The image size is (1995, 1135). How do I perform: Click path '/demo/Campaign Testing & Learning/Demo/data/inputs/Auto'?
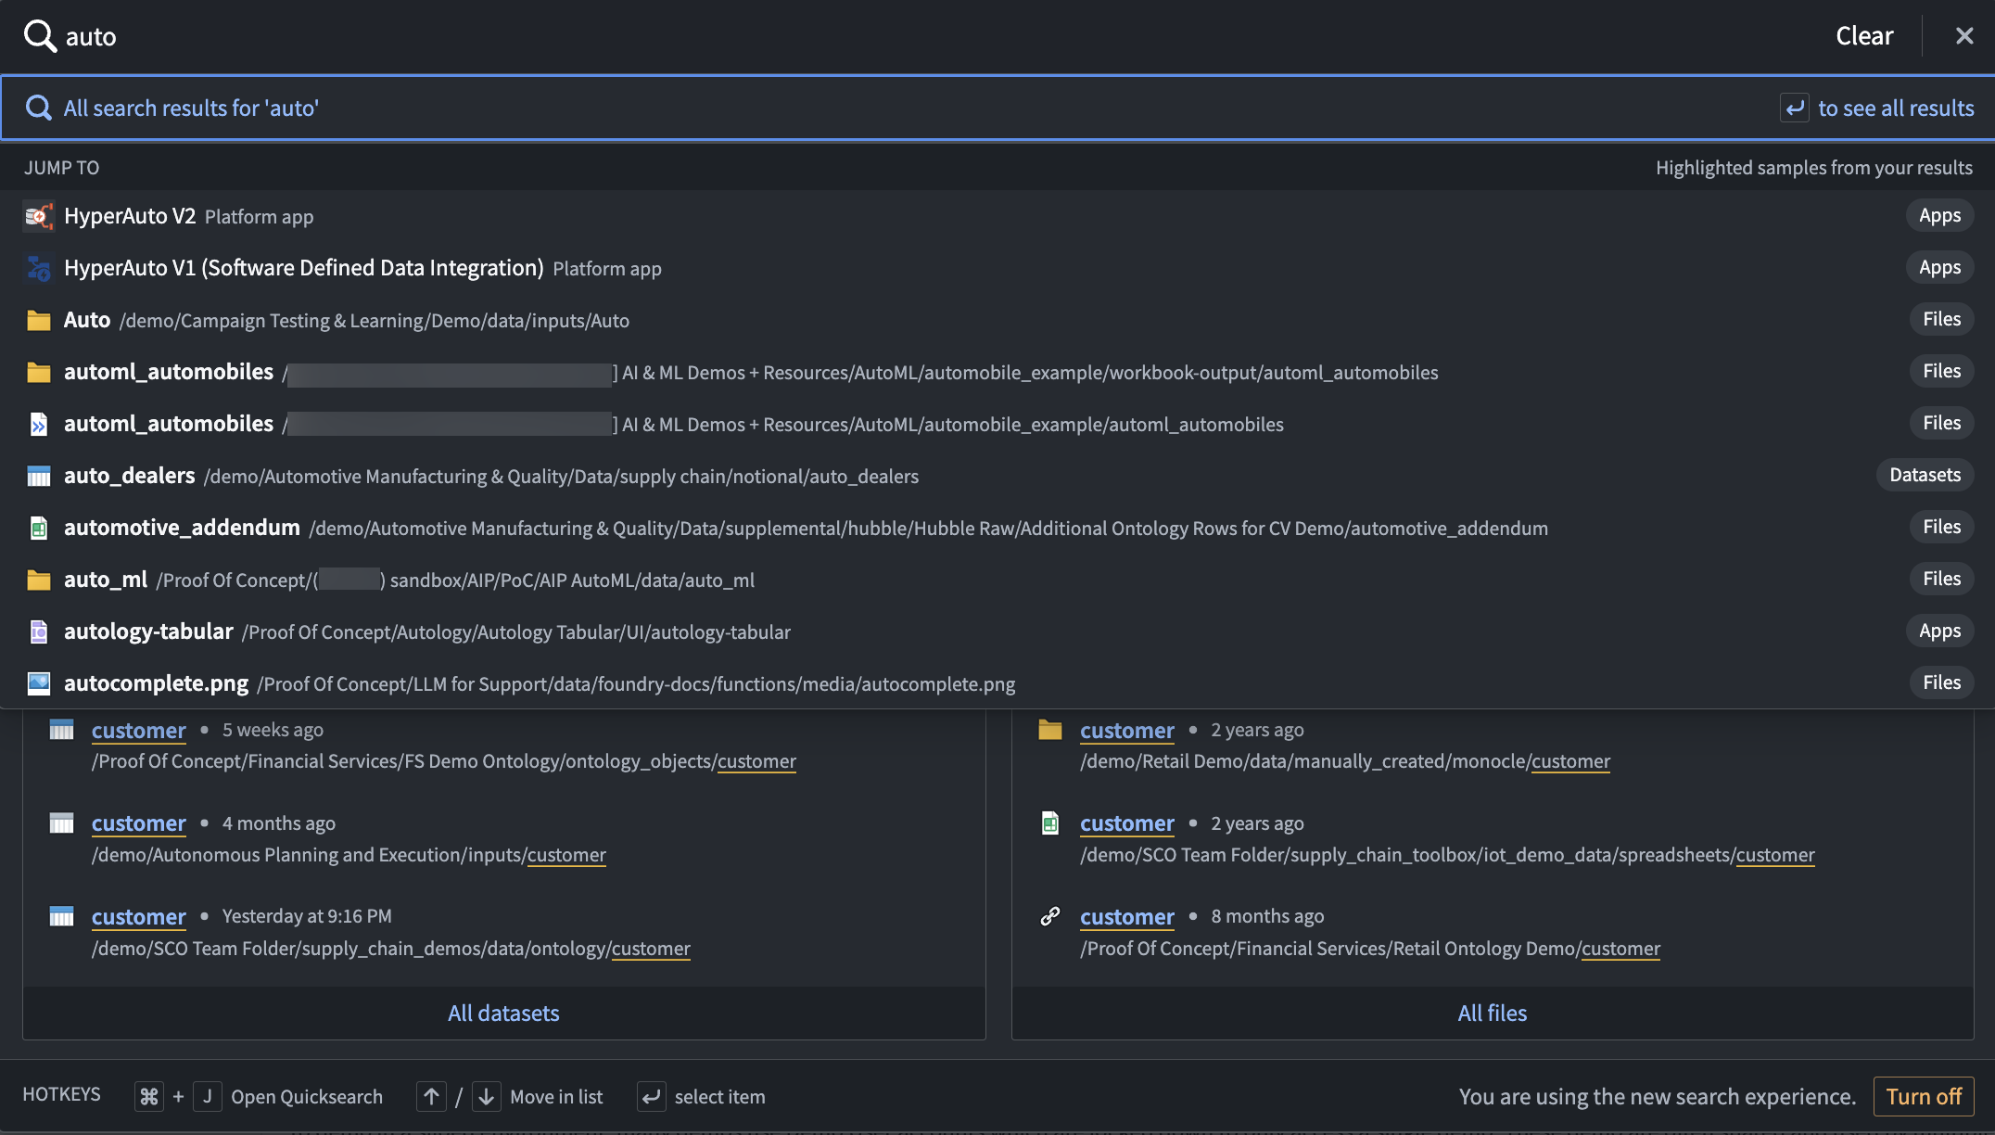pyautogui.click(x=375, y=321)
